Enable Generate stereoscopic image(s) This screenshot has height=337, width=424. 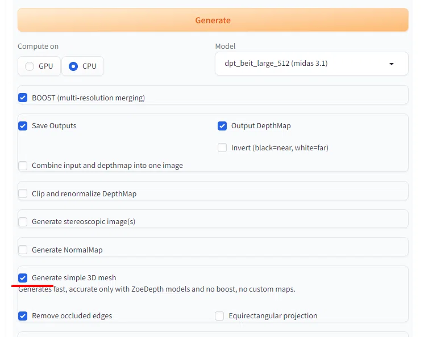[x=23, y=221]
